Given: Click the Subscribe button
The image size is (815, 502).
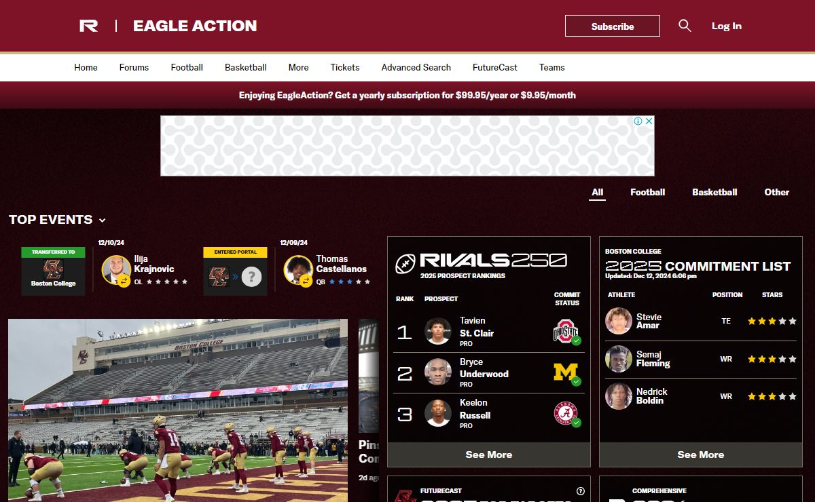Looking at the screenshot, I should tap(613, 26).
